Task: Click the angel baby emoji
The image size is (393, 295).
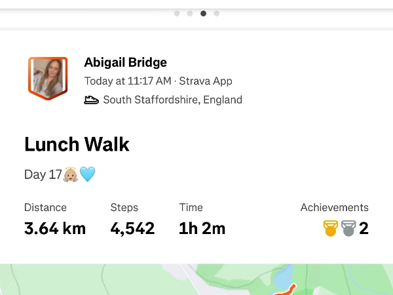Action: [x=71, y=174]
